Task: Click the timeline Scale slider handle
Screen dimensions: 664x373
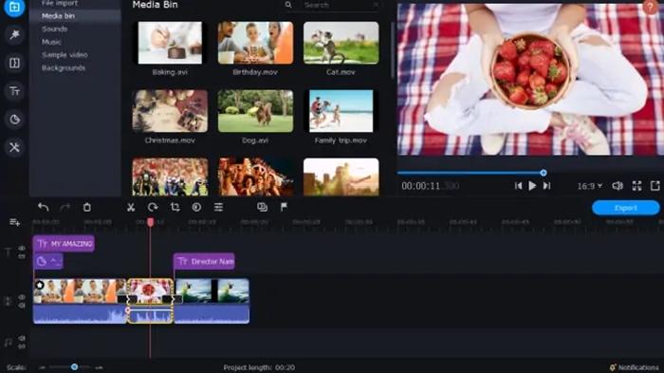Action: pyautogui.click(x=75, y=367)
